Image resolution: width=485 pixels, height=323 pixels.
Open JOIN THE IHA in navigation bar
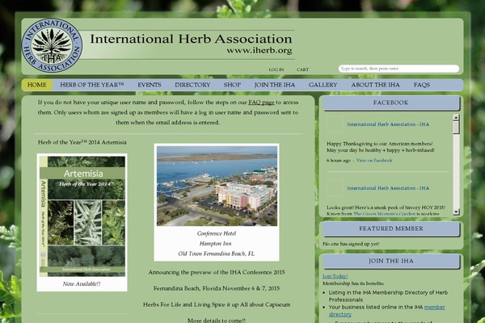pyautogui.click(x=275, y=85)
